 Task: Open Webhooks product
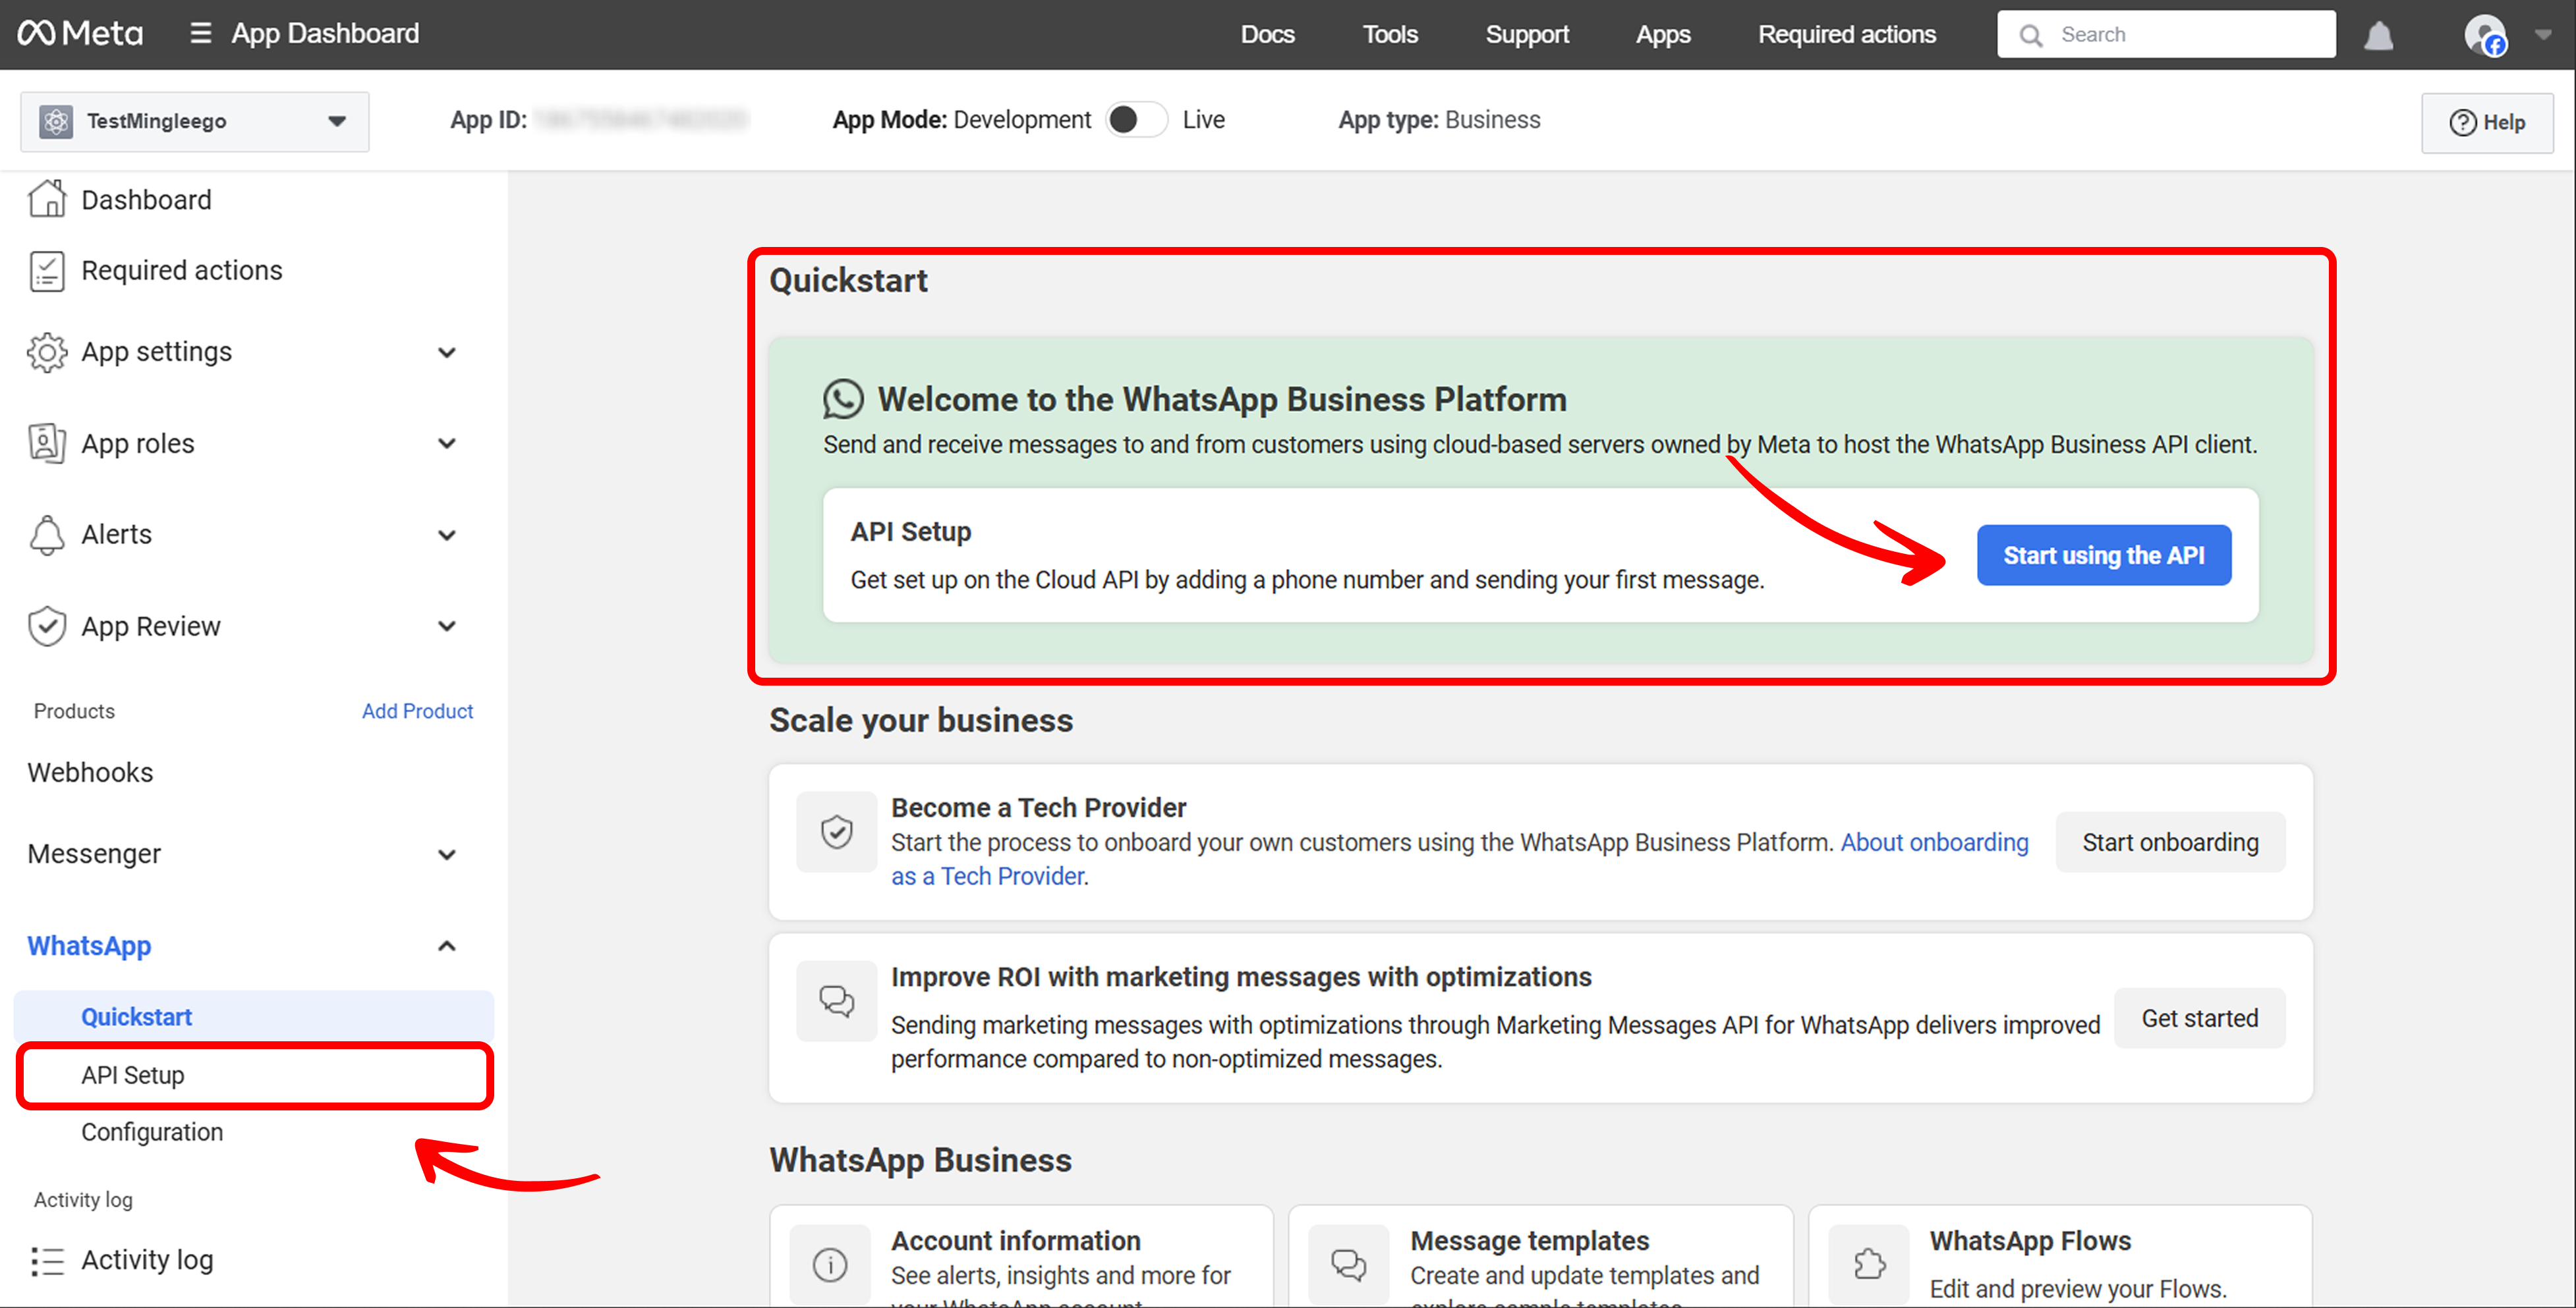(x=90, y=773)
